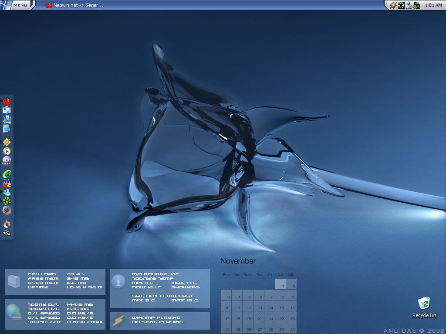446x334 pixels.
Task: Launch the mIRC icon in the dock
Action: 7,183
